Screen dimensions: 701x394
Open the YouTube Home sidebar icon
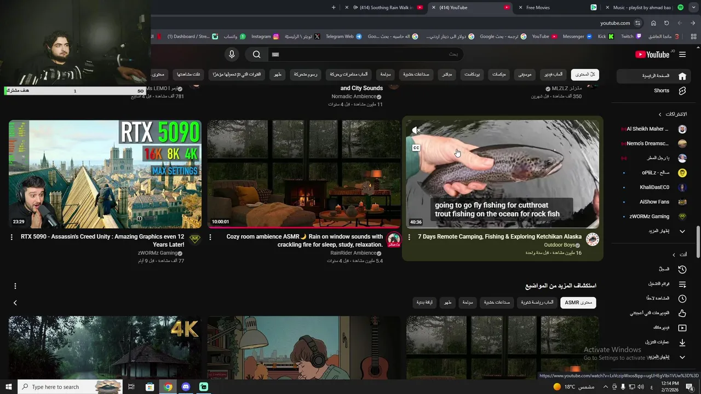click(x=682, y=76)
